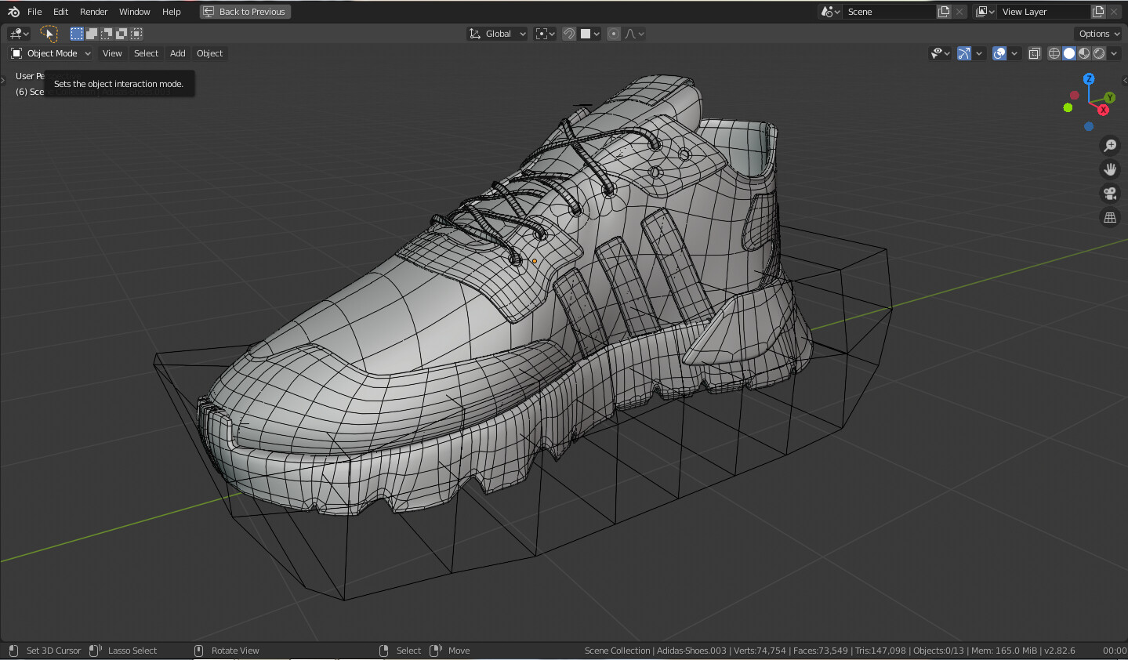Viewport: 1128px width, 660px height.
Task: Expand the overlays settings dropdown arrow
Action: click(1014, 53)
